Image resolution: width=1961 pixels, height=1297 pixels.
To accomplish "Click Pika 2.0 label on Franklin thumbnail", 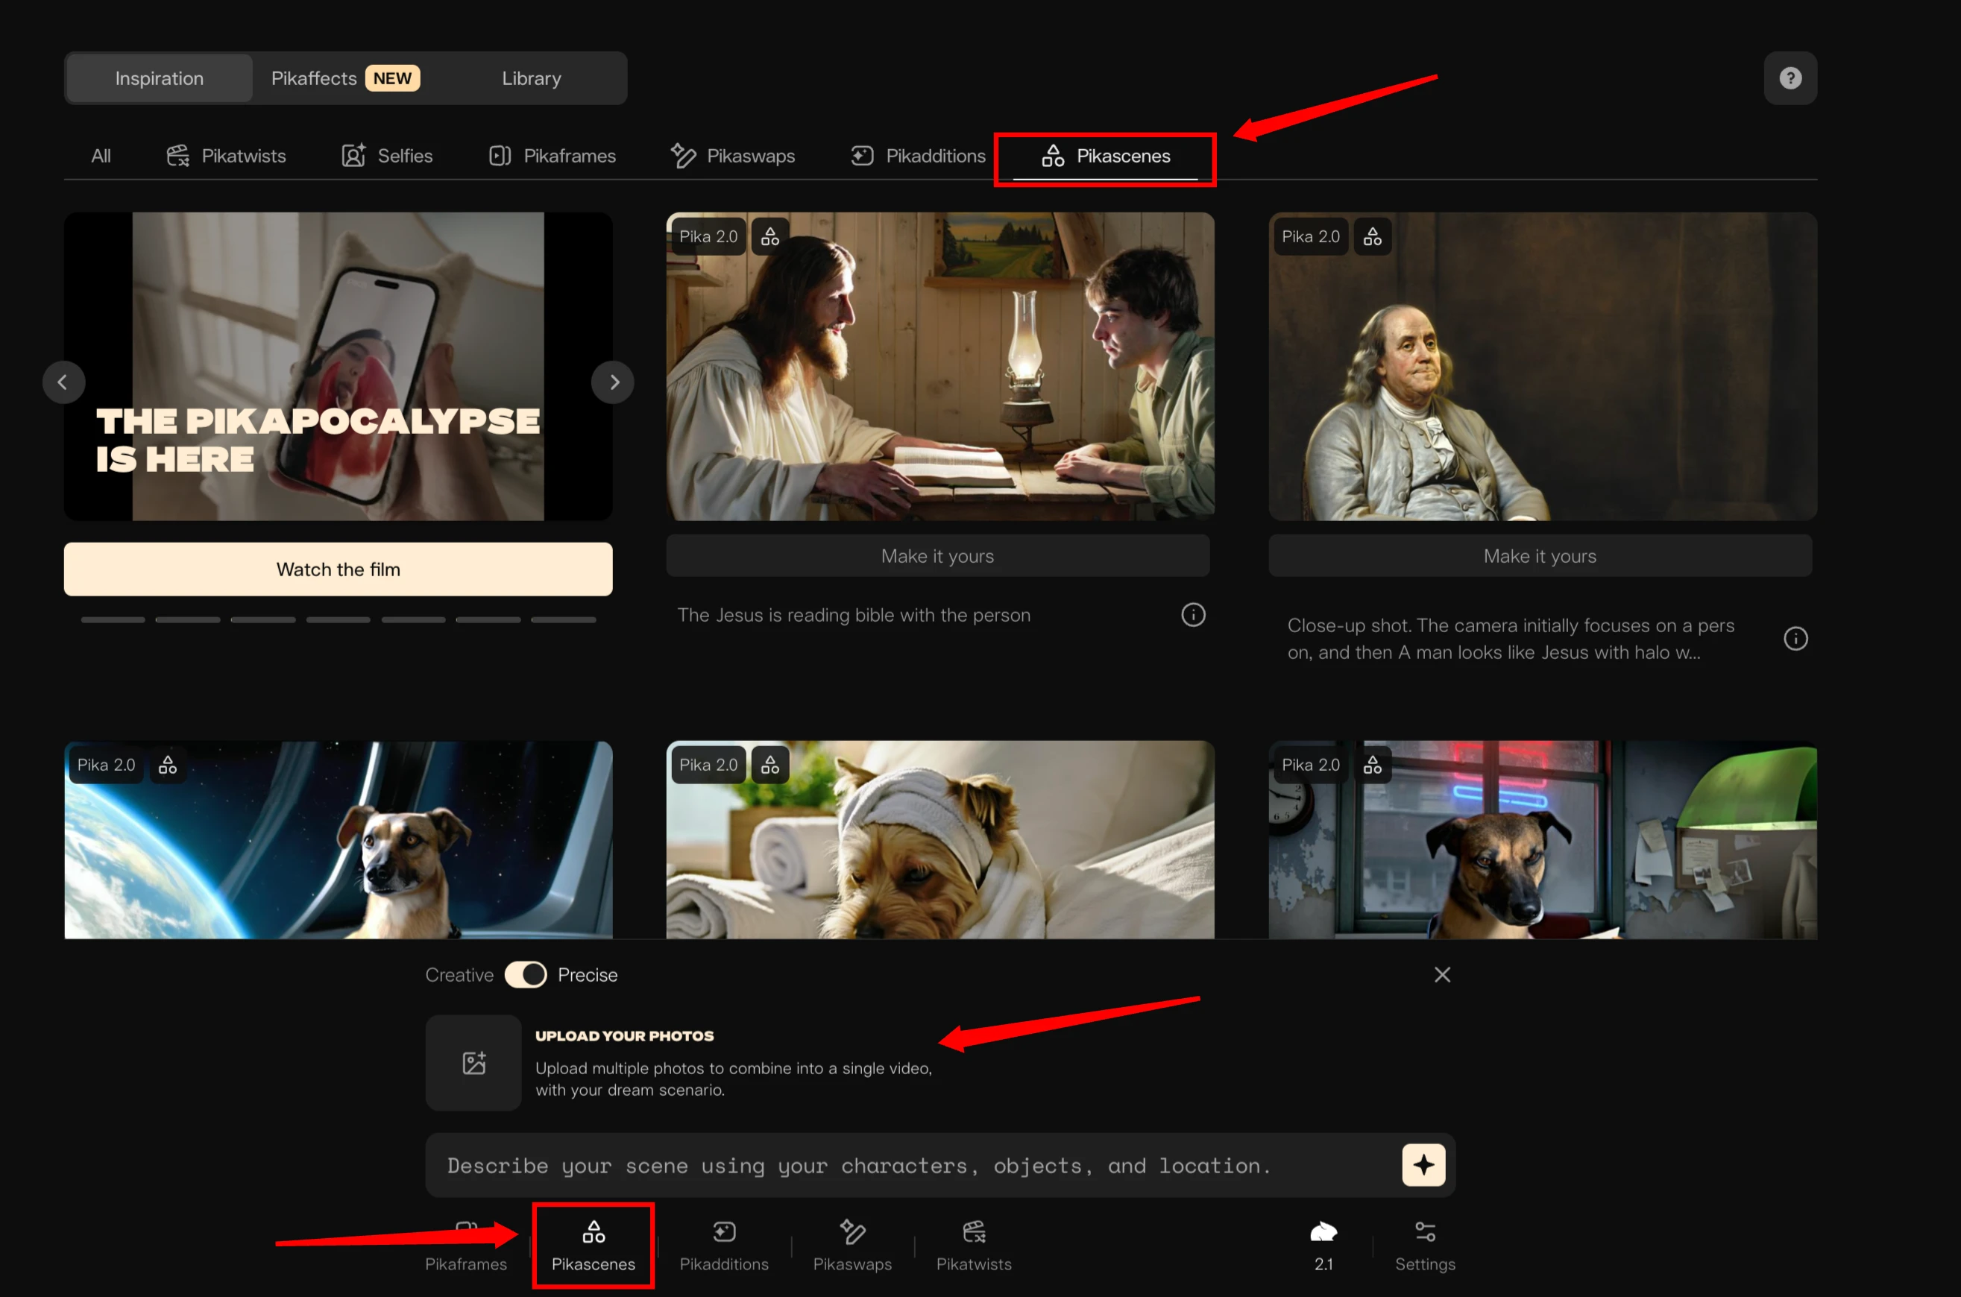I will pos(1310,236).
